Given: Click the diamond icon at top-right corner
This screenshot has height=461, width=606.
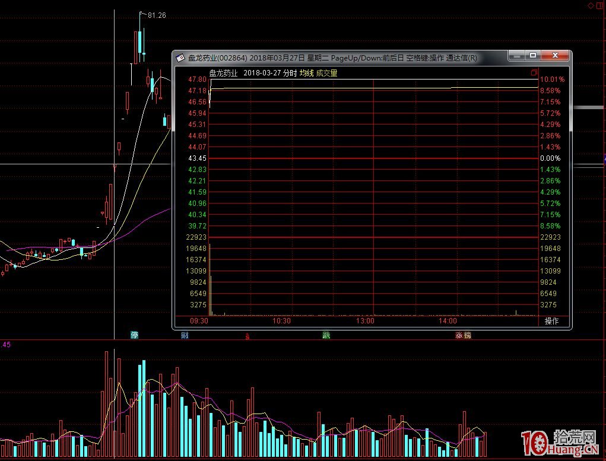Looking at the screenshot, I should pos(590,5).
